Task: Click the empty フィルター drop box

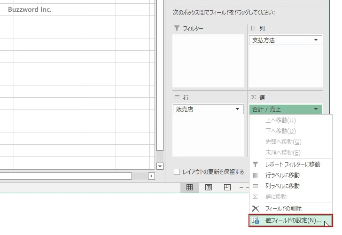Action: tap(208, 61)
